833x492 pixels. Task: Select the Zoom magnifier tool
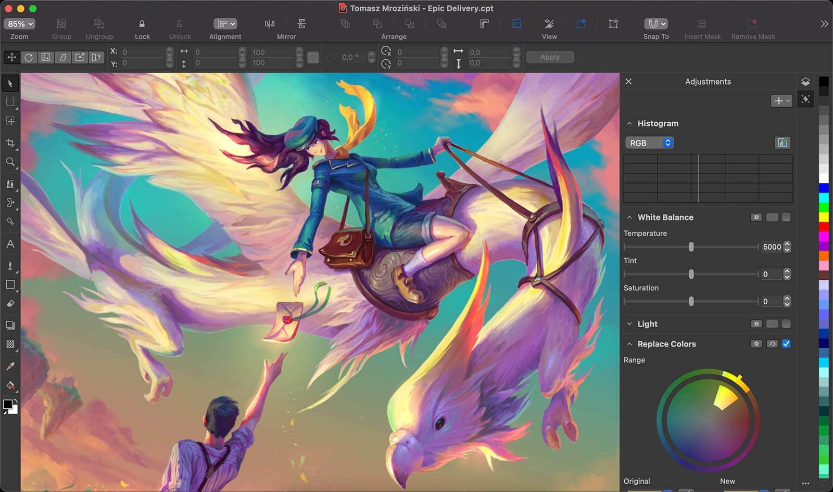point(10,162)
